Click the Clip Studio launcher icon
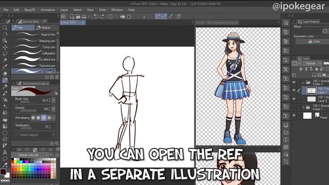This screenshot has height=185, width=329. point(63,16)
